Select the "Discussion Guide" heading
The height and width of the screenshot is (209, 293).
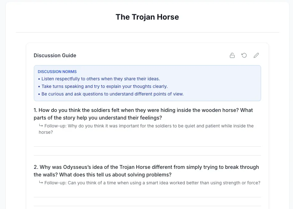55,55
